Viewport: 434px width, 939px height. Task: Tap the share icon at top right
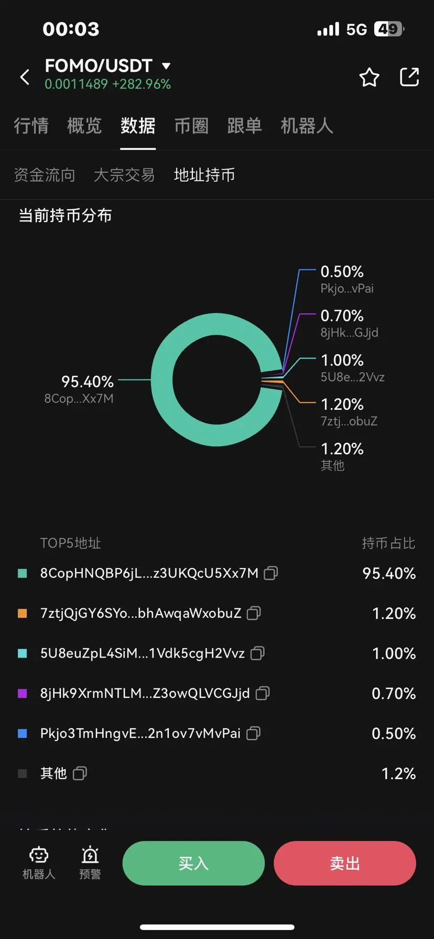tap(409, 77)
